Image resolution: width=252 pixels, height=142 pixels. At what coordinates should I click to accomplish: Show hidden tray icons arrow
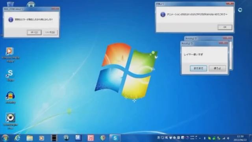click(200, 138)
